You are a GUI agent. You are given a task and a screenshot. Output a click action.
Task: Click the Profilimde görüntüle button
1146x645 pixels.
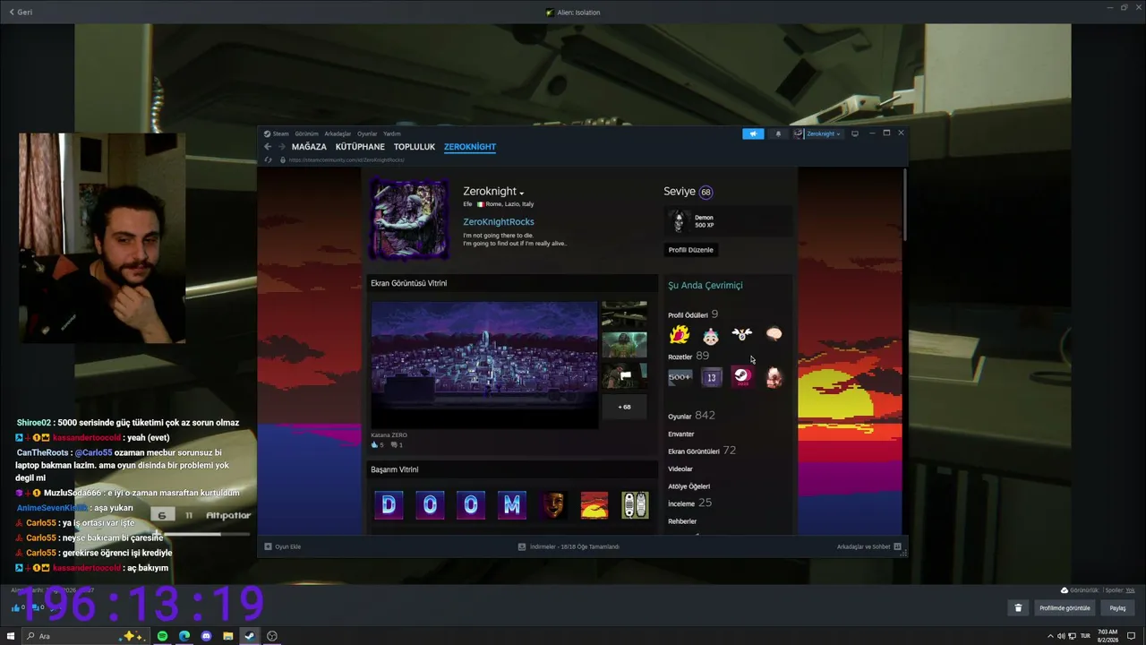[x=1065, y=608]
